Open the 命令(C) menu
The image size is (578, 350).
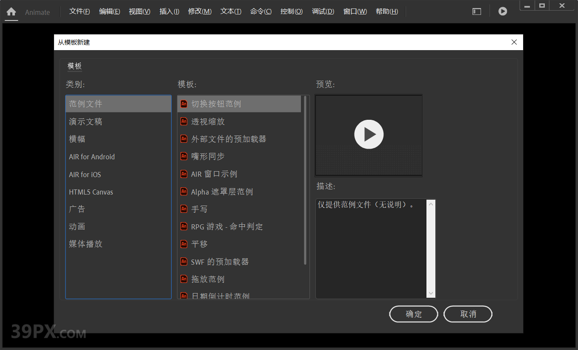pyautogui.click(x=261, y=11)
